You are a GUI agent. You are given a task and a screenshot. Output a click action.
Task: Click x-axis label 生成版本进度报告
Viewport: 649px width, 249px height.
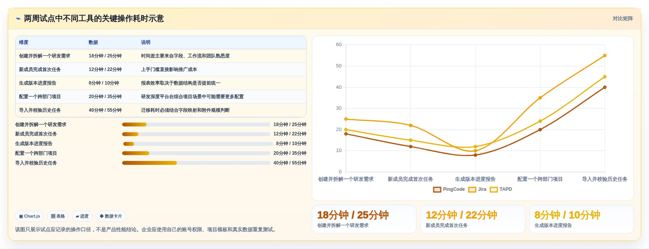click(475, 179)
